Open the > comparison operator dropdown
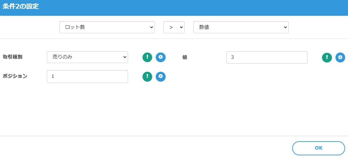The image size is (348, 163). pyautogui.click(x=174, y=27)
